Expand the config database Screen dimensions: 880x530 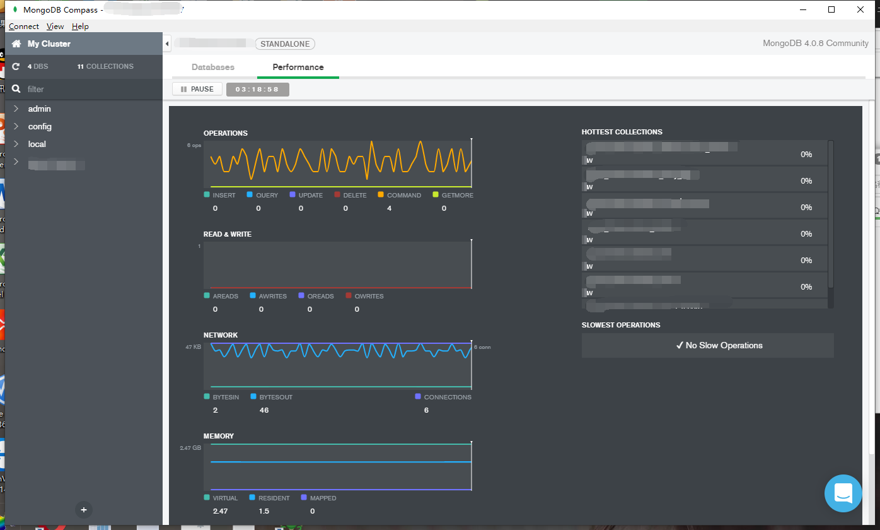16,126
